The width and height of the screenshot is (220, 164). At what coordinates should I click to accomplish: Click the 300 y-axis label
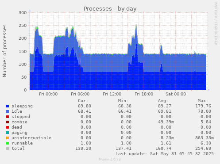[x=23, y=13]
